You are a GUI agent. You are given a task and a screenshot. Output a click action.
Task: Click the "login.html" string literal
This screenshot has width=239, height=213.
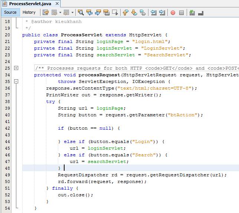pyautogui.click(x=150, y=41)
